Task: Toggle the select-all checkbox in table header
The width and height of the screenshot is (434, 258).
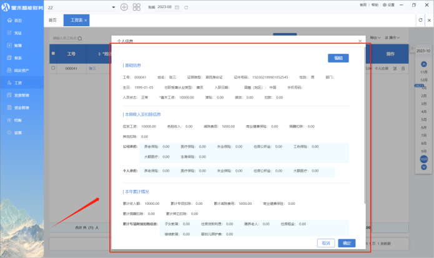Action: [54, 54]
